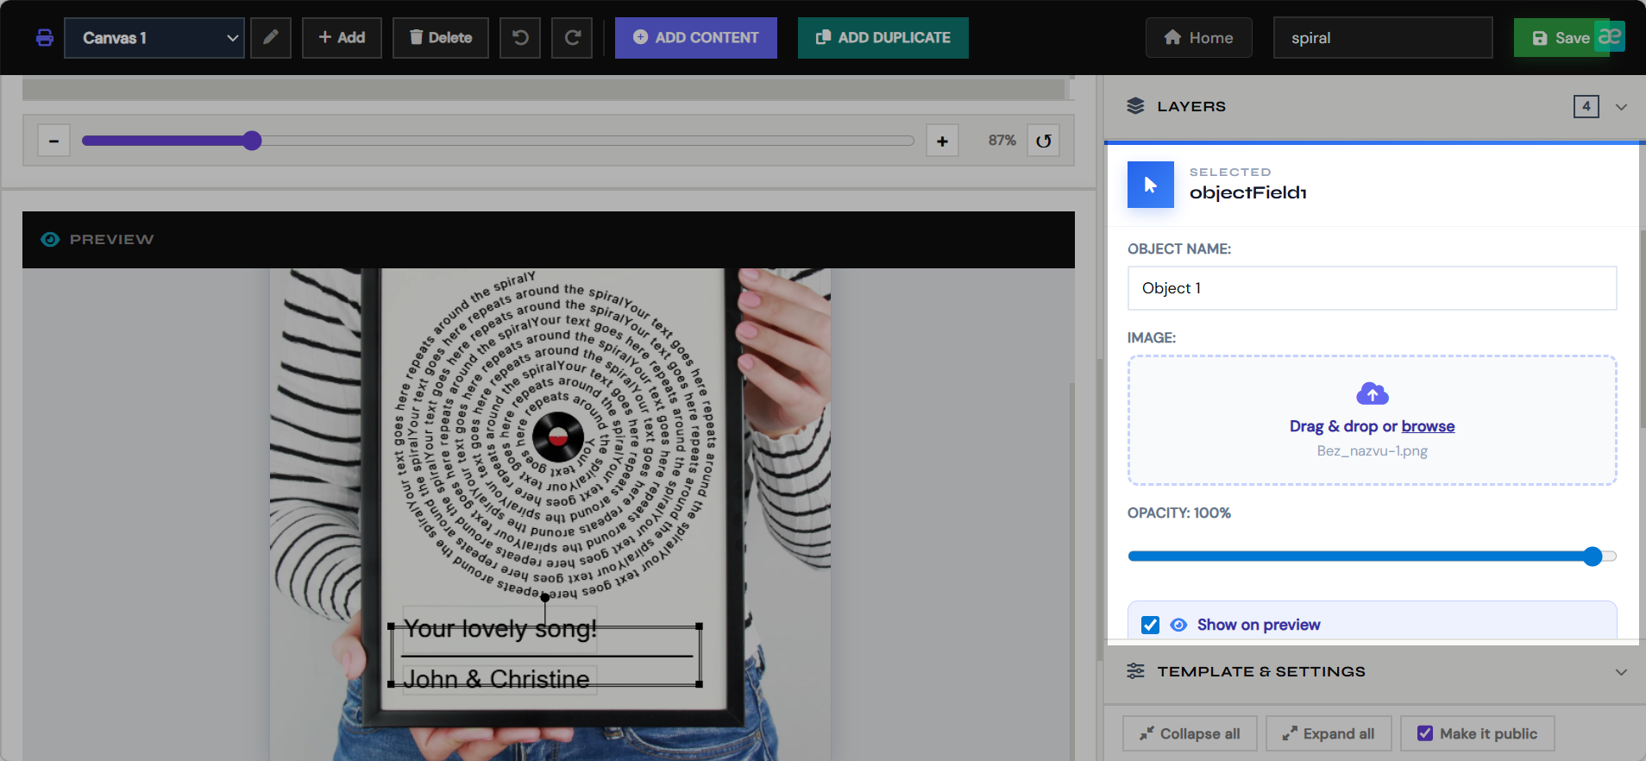This screenshot has width=1646, height=761.
Task: Click the spiral name input field
Action: 1383,38
